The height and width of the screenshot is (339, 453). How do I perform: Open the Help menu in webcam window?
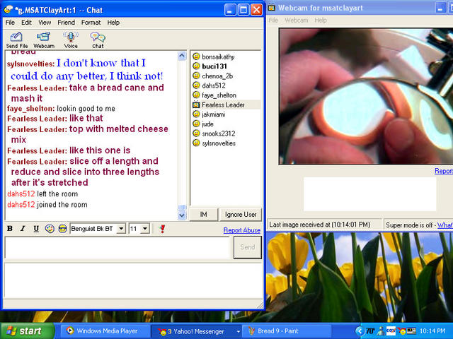tap(321, 20)
